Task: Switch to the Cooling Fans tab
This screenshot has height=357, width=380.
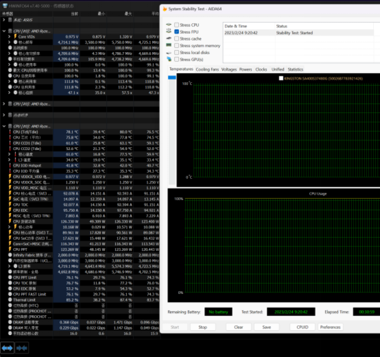Action: [x=207, y=70]
